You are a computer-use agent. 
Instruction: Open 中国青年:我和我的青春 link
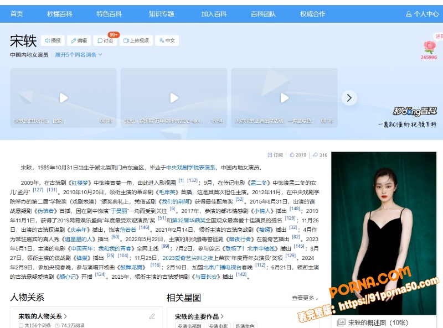[x=101, y=249]
